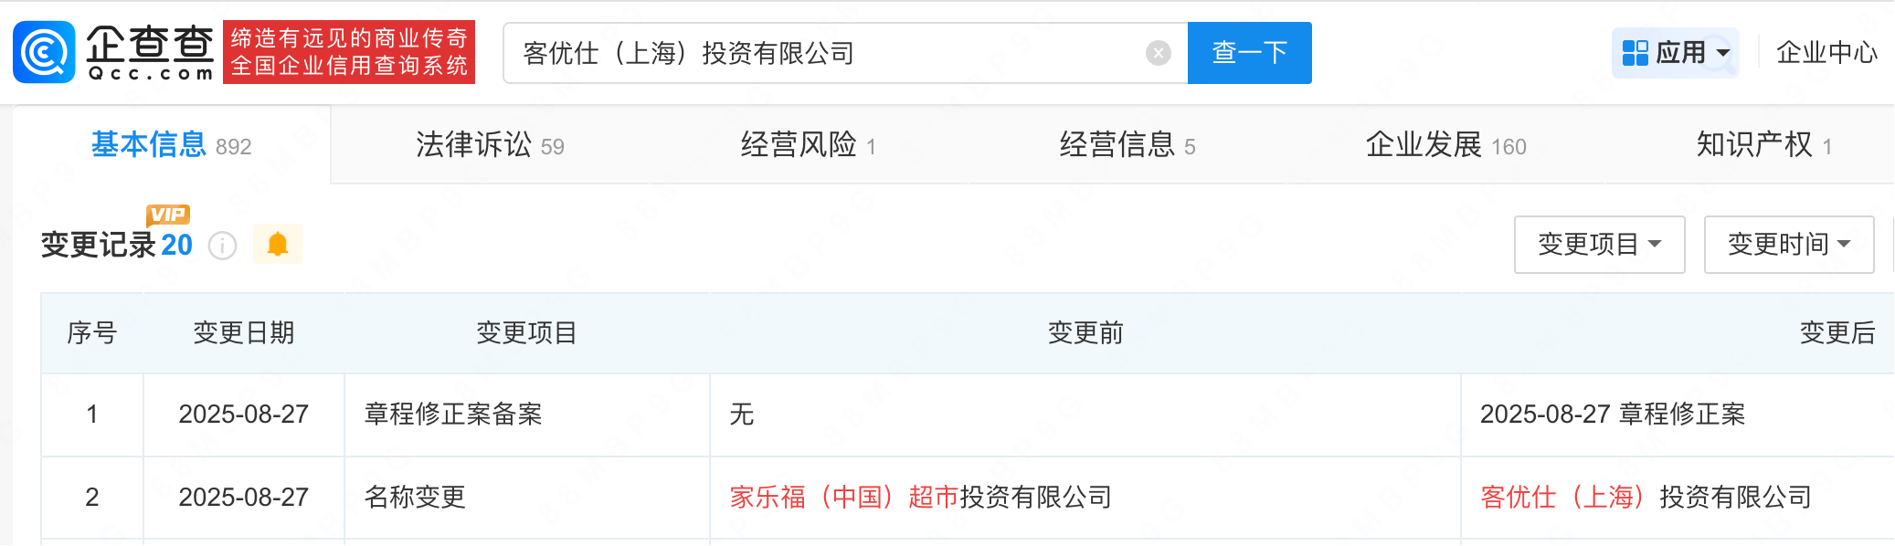Expand the 变更时间 filter dropdown
Viewport: 1895px width, 546px height.
[1788, 245]
